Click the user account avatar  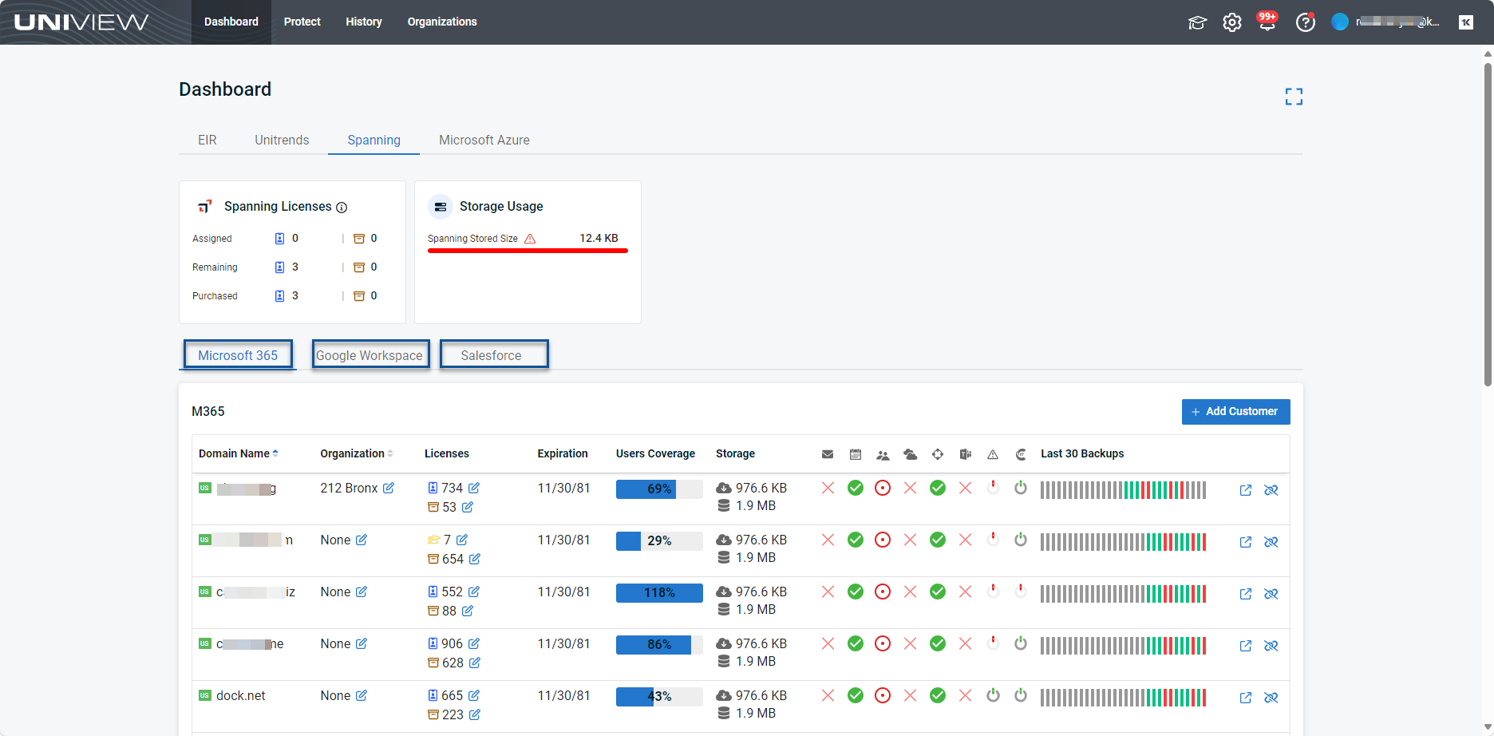(x=1340, y=22)
